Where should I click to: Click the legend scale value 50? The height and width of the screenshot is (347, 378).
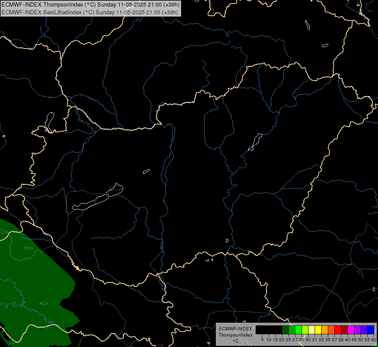pos(360,340)
